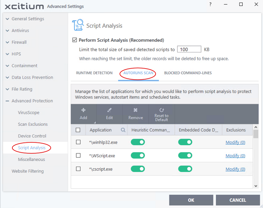
Task: Open the help question mark icon
Action: (210, 5)
